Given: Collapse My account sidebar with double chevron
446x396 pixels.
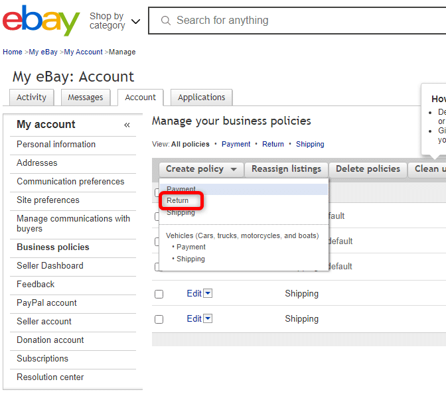Looking at the screenshot, I should coord(127,125).
